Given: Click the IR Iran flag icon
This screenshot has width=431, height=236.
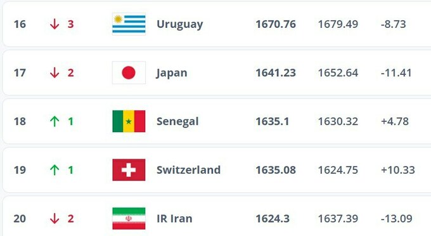Looking at the screenshot, I should [129, 218].
